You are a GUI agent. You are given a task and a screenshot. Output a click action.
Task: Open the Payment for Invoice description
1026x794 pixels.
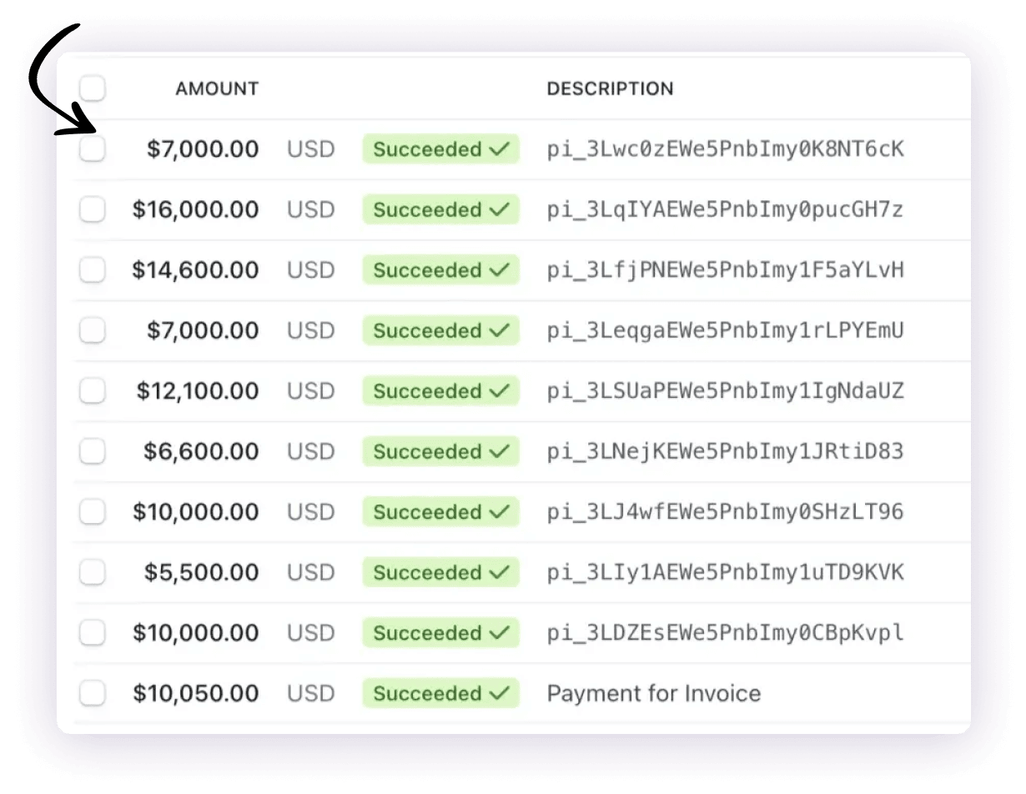(x=654, y=694)
